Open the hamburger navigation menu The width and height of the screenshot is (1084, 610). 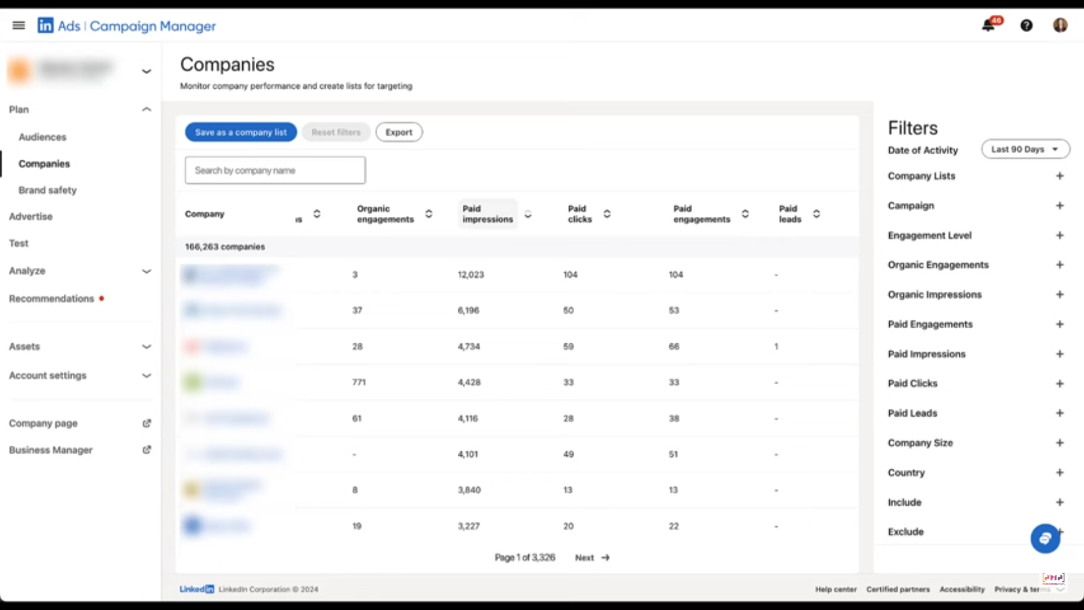pos(19,25)
